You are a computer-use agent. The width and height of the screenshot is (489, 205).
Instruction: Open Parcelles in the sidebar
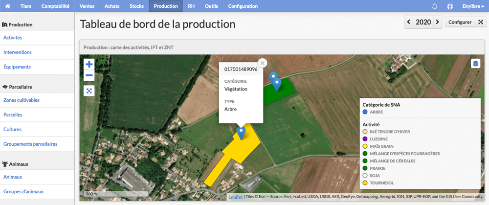[13, 114]
